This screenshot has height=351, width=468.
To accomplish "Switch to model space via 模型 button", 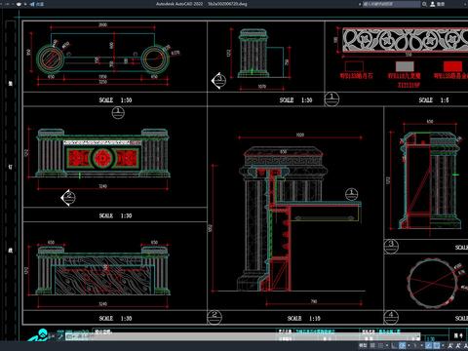I will [363, 345].
